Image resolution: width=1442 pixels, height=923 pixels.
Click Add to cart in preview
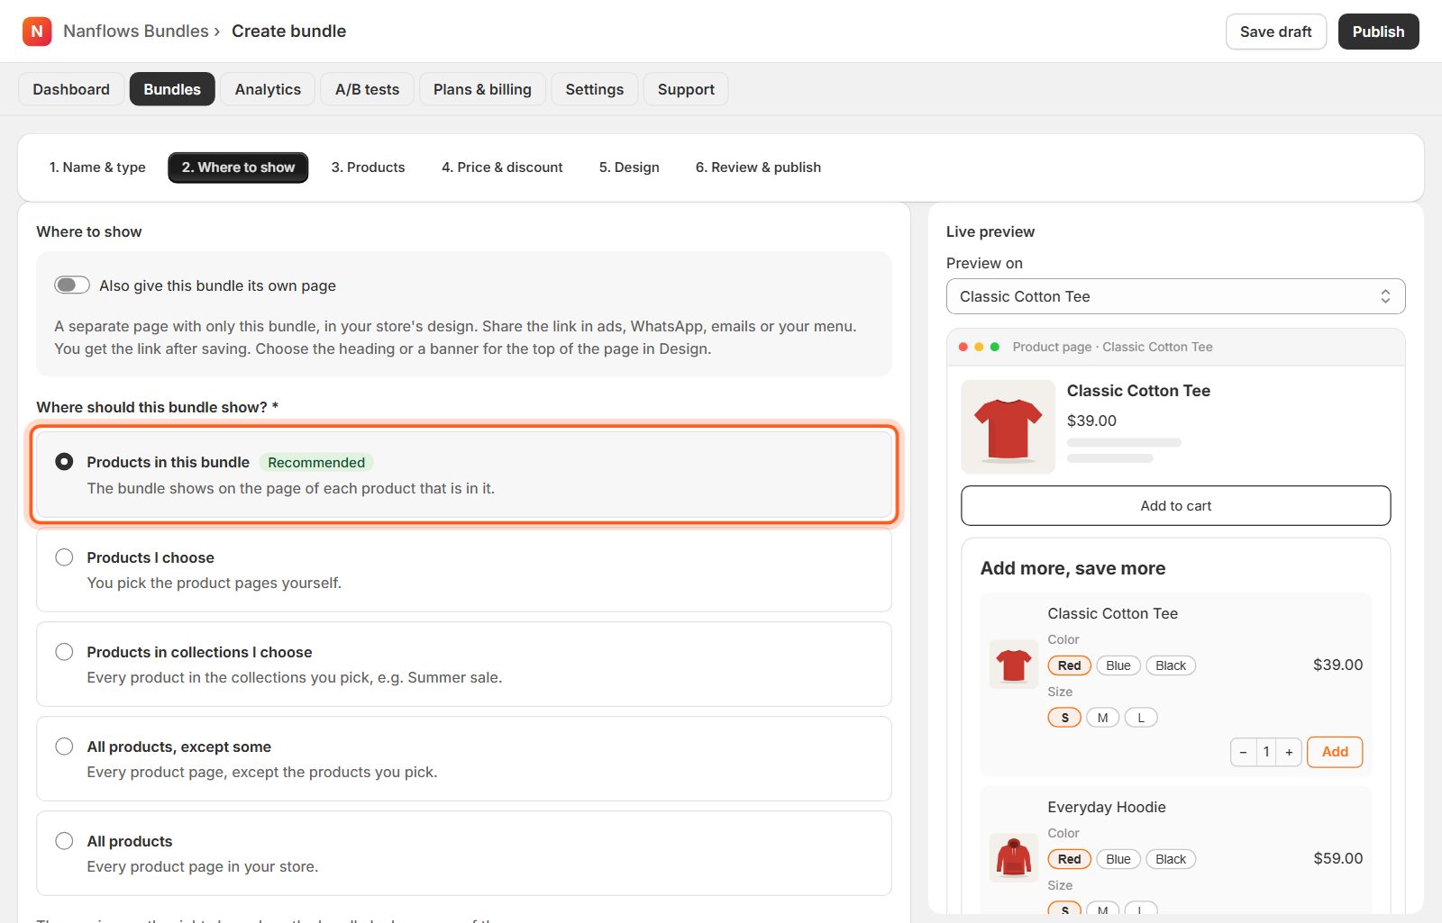click(1175, 506)
